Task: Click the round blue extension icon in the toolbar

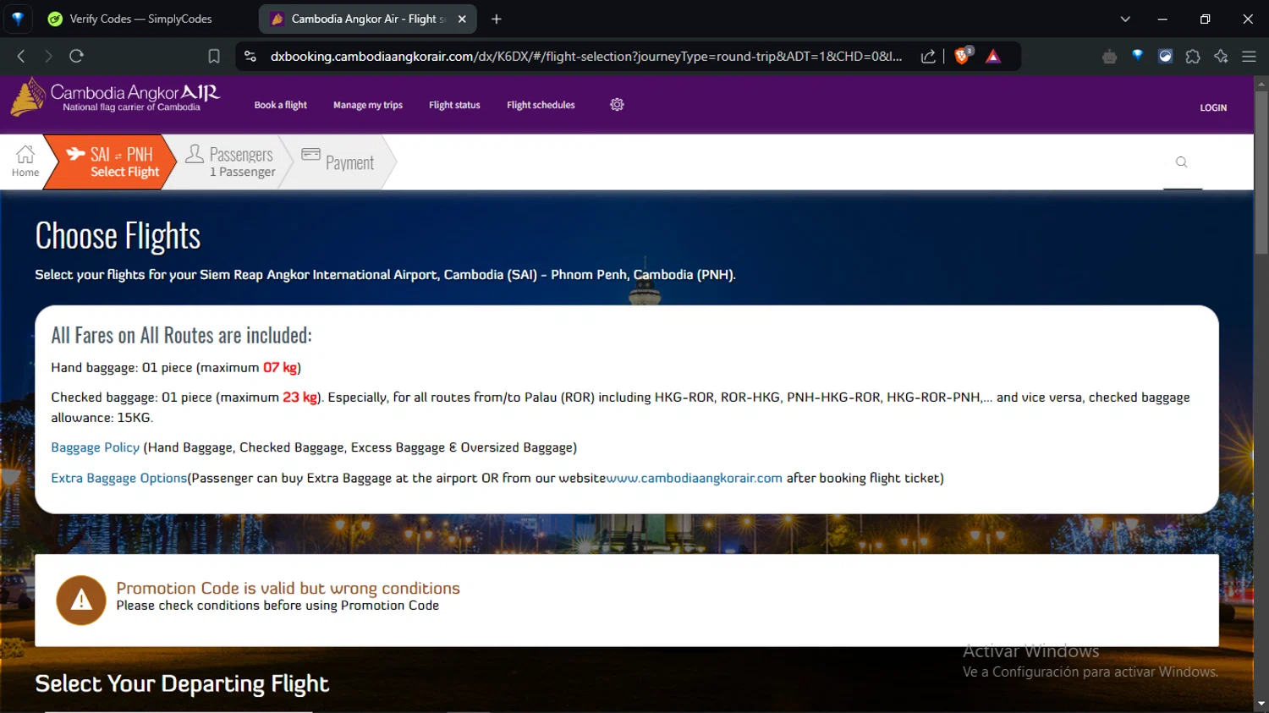Action: click(x=1165, y=57)
